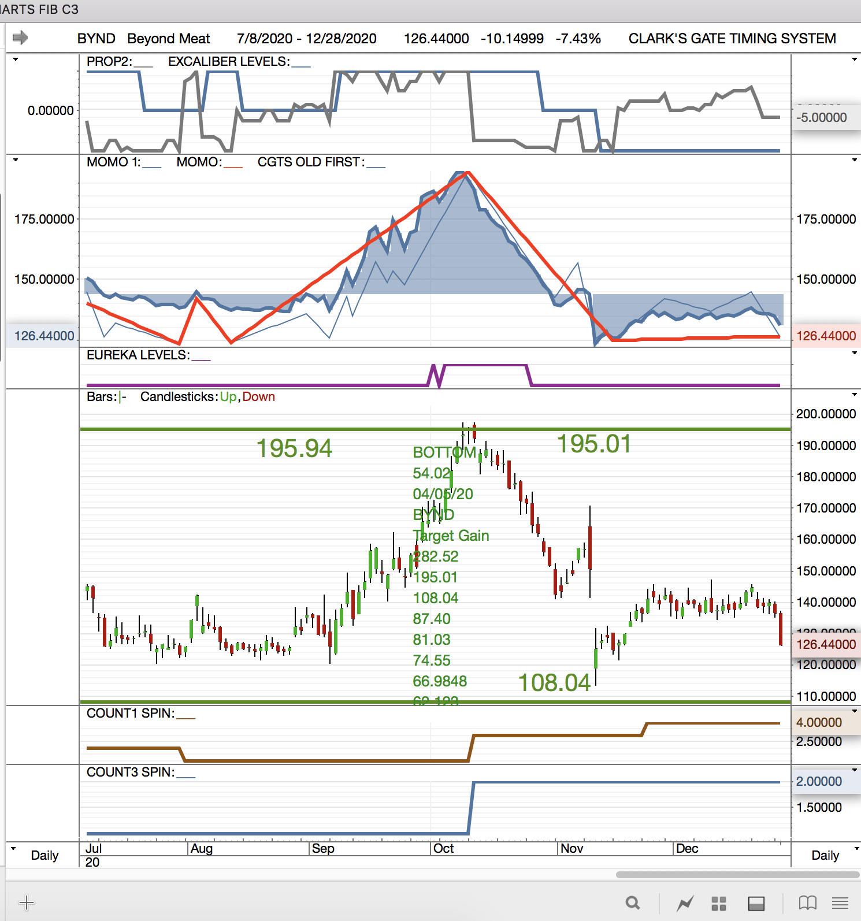861x921 pixels.
Task: Click the COUNT3 SPIN label
Action: point(131,772)
